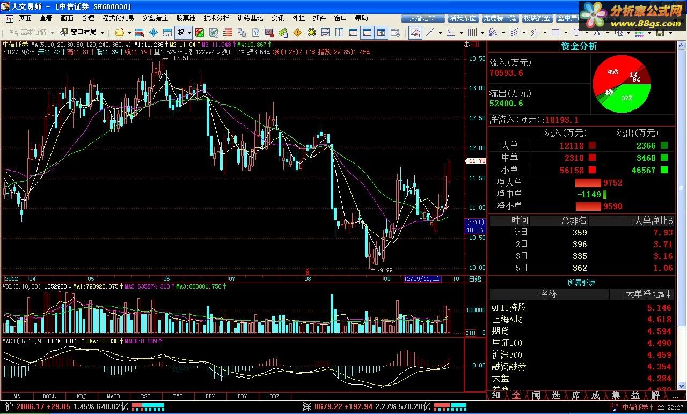The image size is (687, 414).
Task: Click the yellow warning alert icon
Action: pos(297,33)
